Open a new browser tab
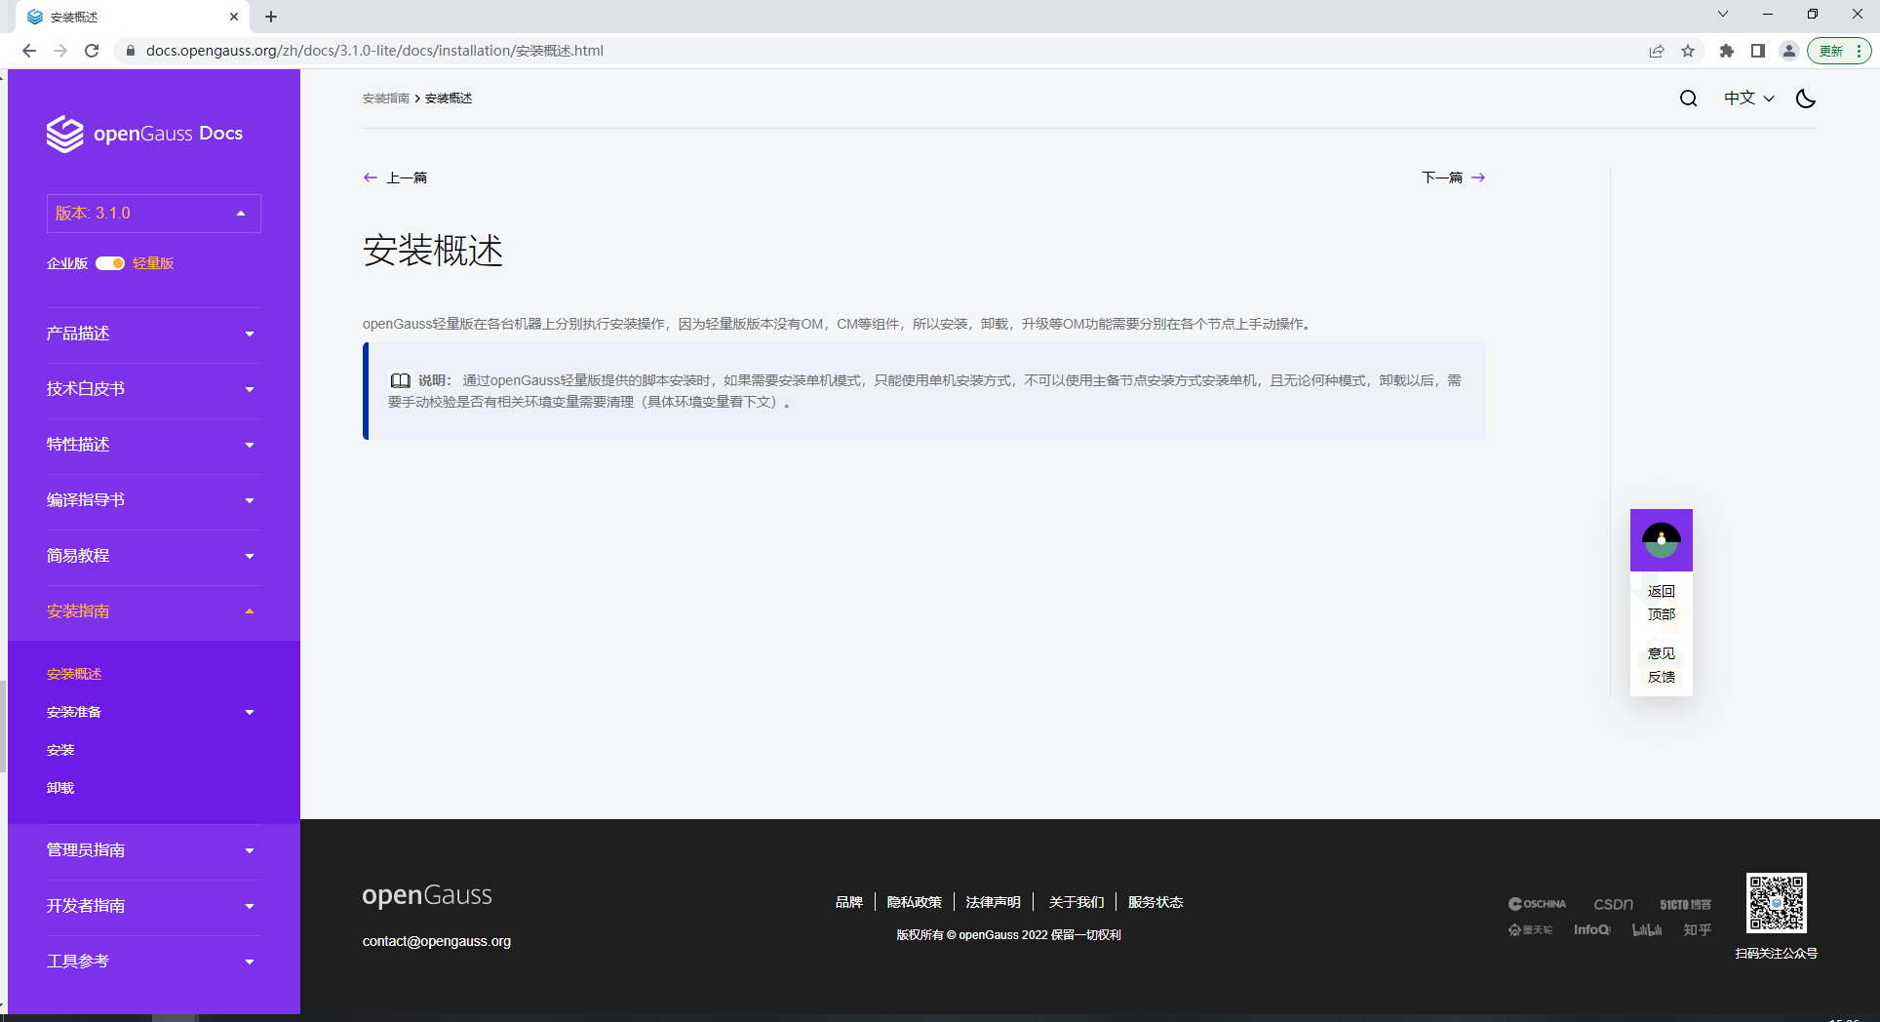Screen dimensions: 1880x1022 [271, 17]
